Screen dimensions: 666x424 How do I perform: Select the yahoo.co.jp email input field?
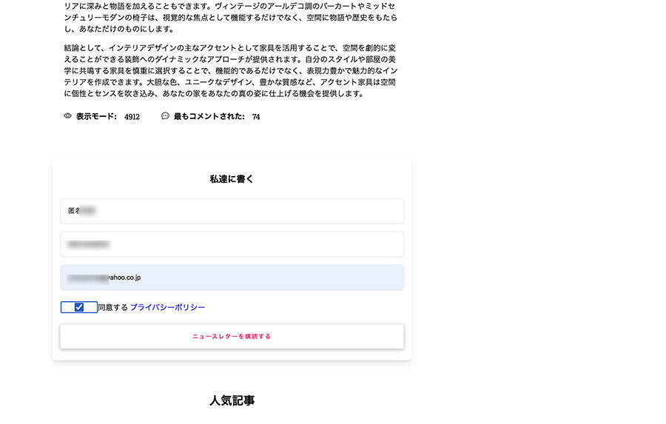coord(232,277)
